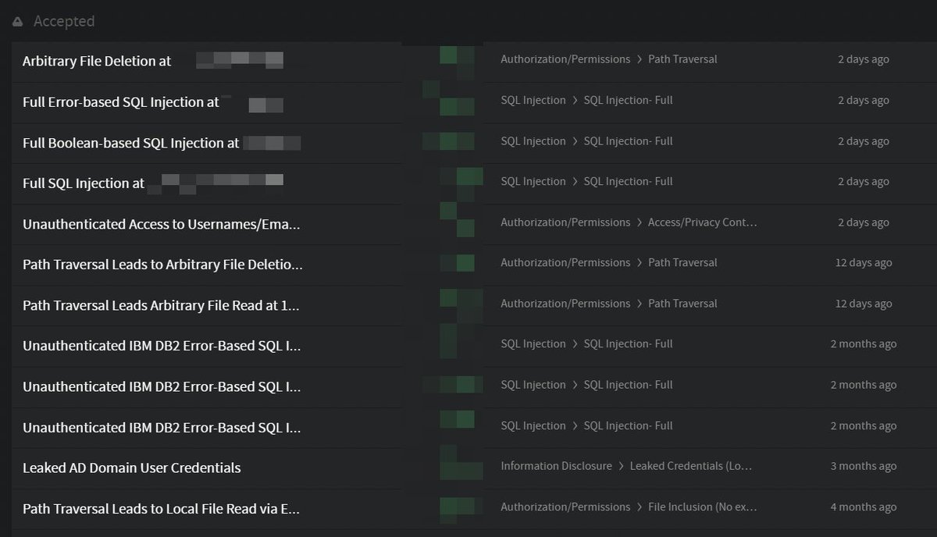The height and width of the screenshot is (537, 937).
Task: Open Full Boolean-based SQL Injection report
Action: [x=131, y=143]
